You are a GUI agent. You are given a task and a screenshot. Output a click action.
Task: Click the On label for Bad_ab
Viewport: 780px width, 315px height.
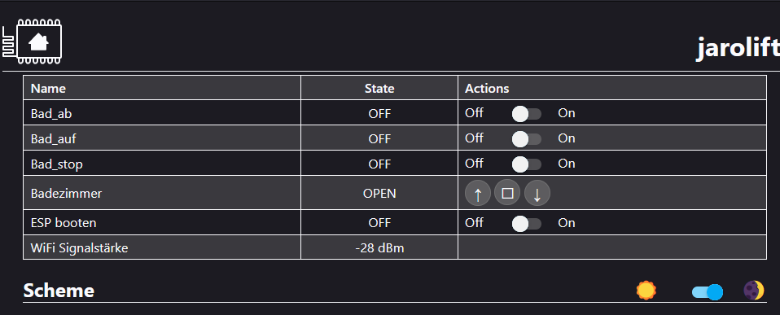[567, 113]
